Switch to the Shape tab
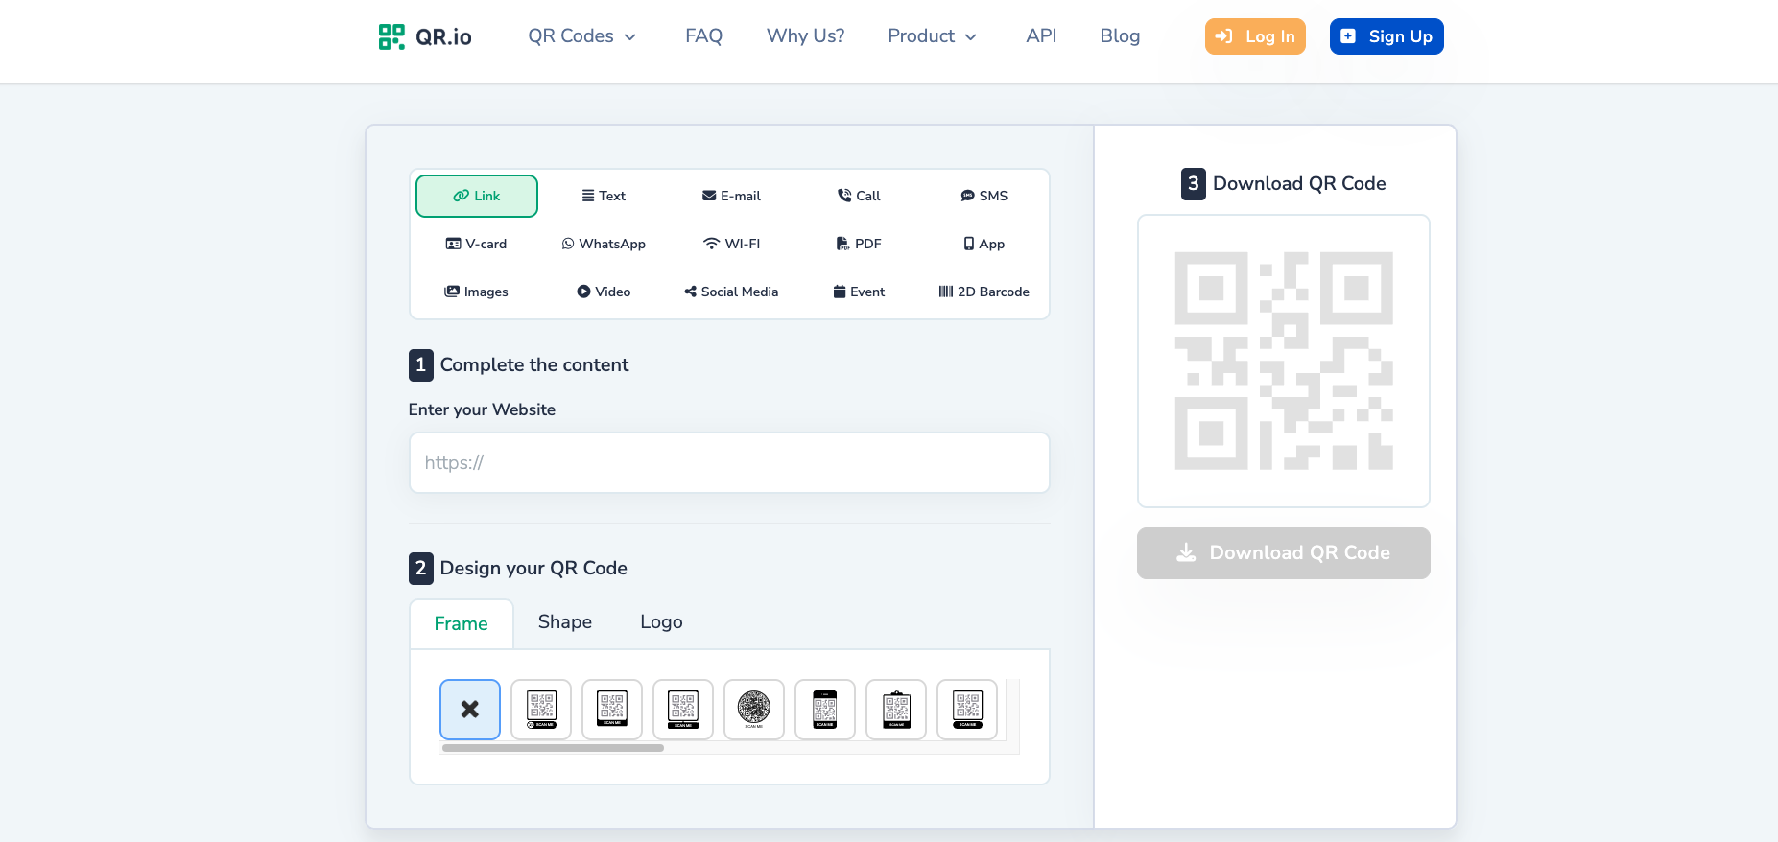This screenshot has height=842, width=1778. (565, 622)
